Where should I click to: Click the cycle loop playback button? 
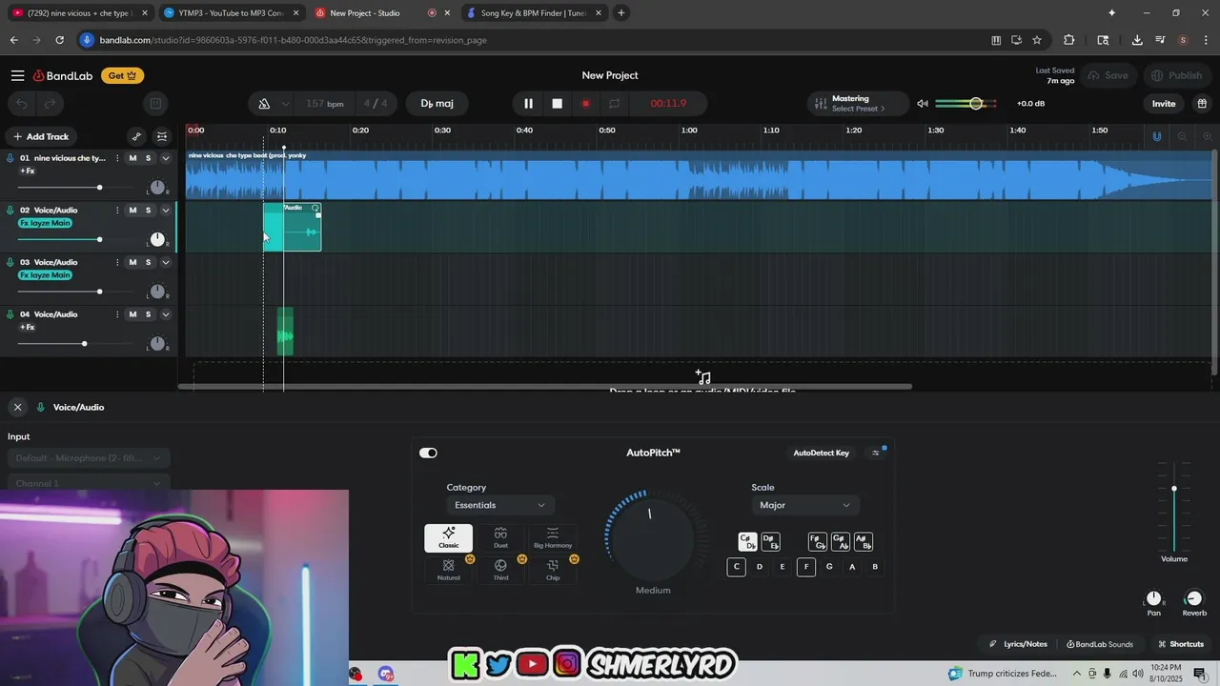(615, 104)
